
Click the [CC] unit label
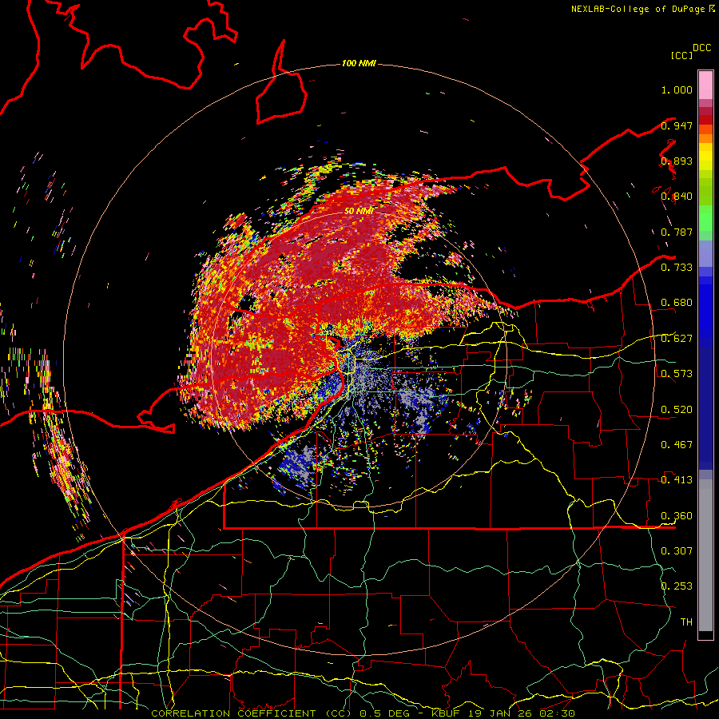pos(682,55)
